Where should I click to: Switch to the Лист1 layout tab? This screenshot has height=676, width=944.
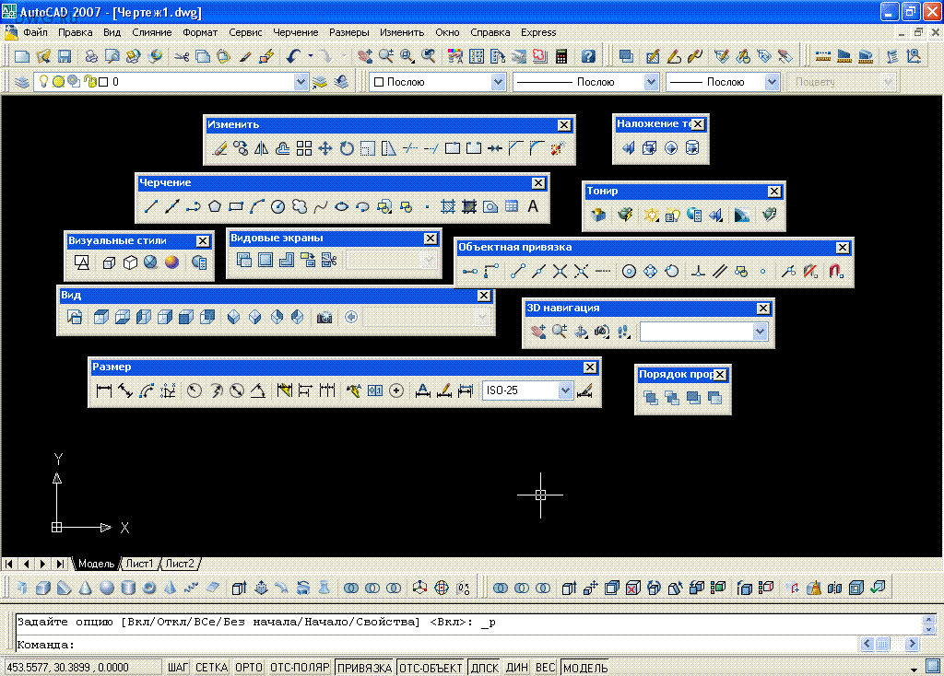pyautogui.click(x=140, y=565)
